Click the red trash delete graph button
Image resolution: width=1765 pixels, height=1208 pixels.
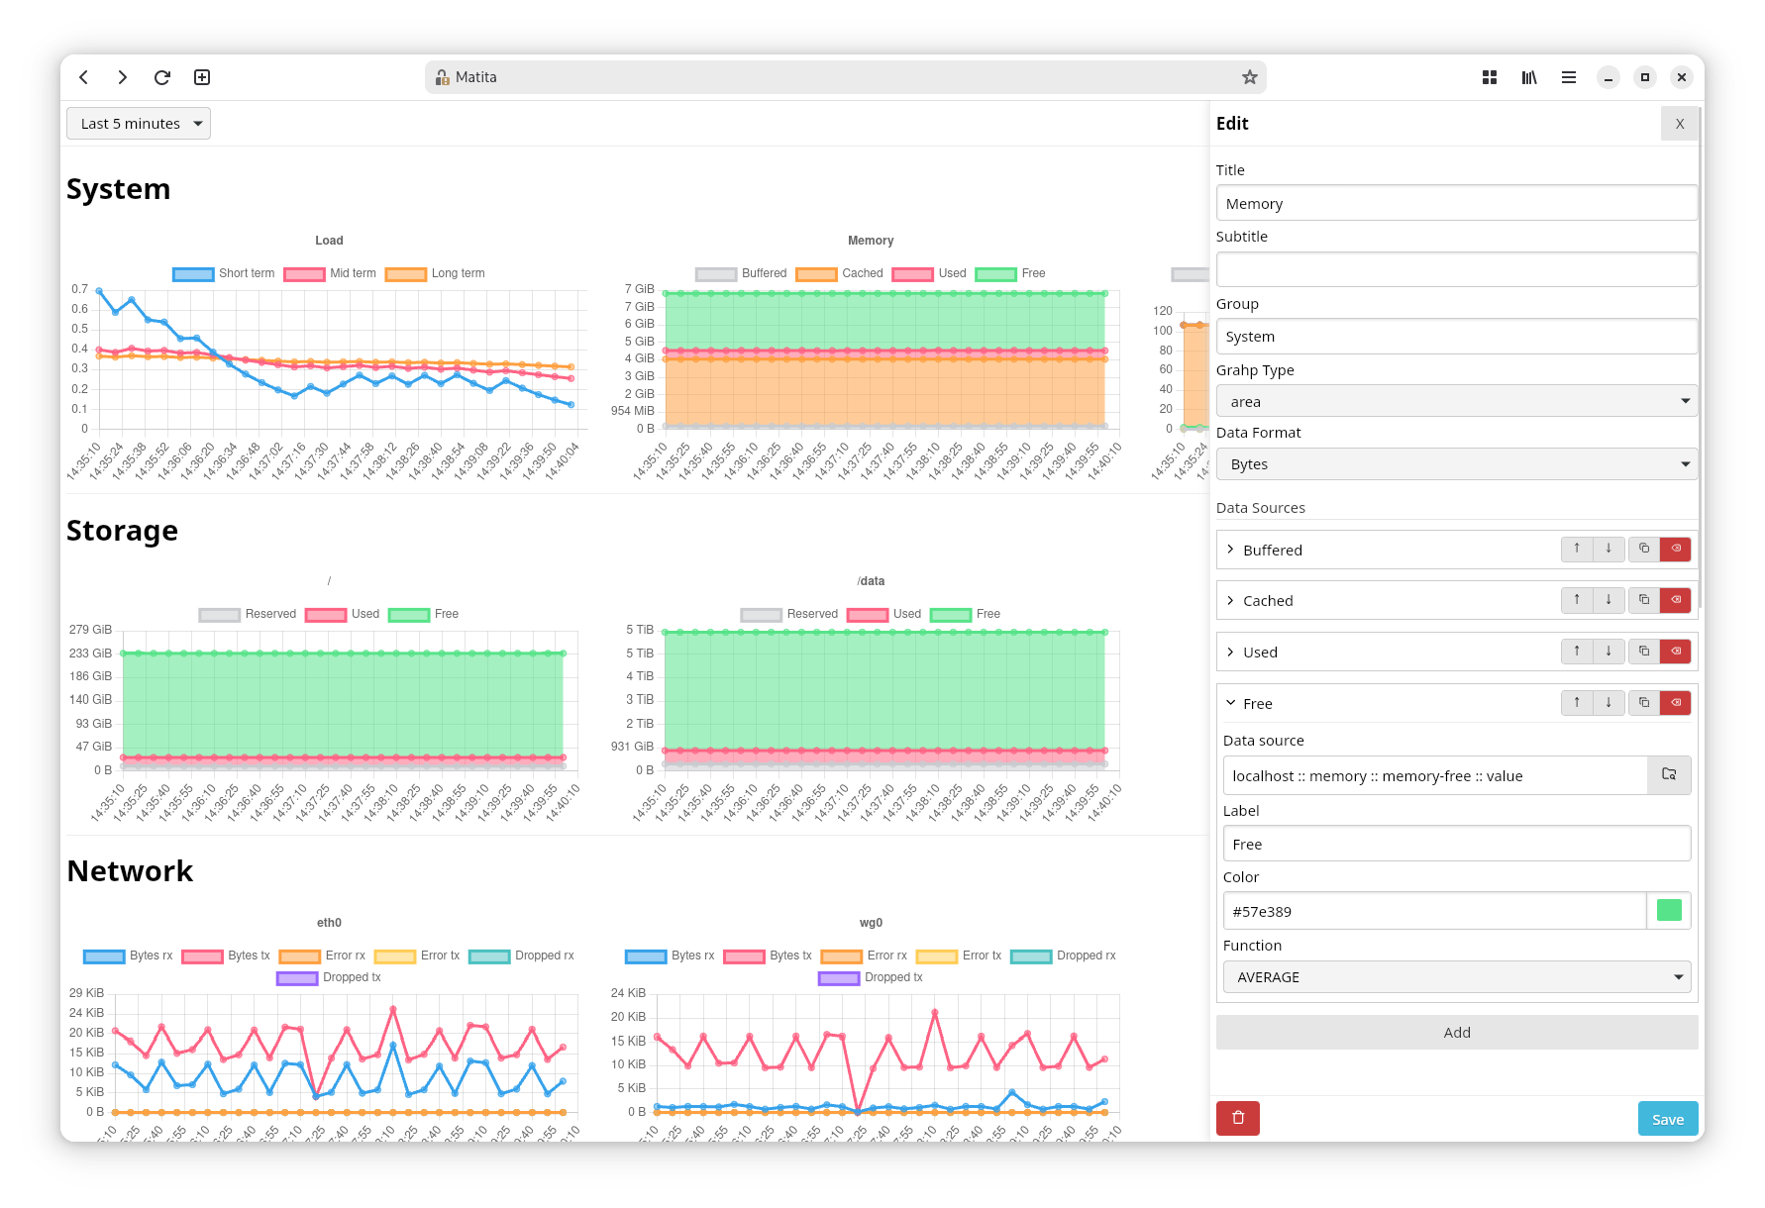(x=1237, y=1118)
